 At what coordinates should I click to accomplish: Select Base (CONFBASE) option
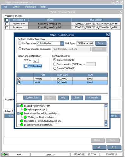coord(55,68)
